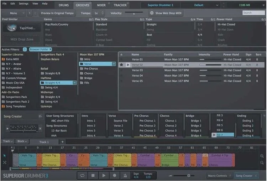This screenshot has width=267, height=181.
Task: Start playback in the transport bar
Action: pyautogui.click(x=104, y=175)
